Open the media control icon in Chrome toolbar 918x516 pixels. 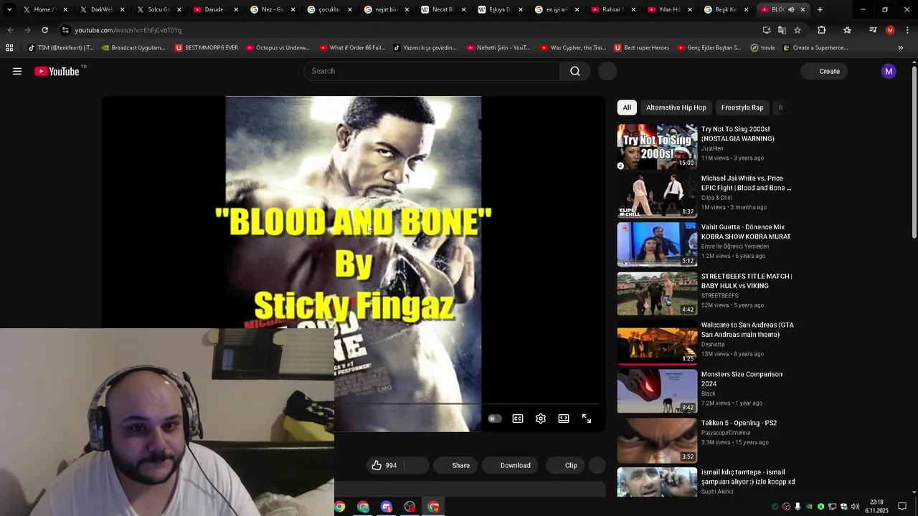[x=873, y=30]
